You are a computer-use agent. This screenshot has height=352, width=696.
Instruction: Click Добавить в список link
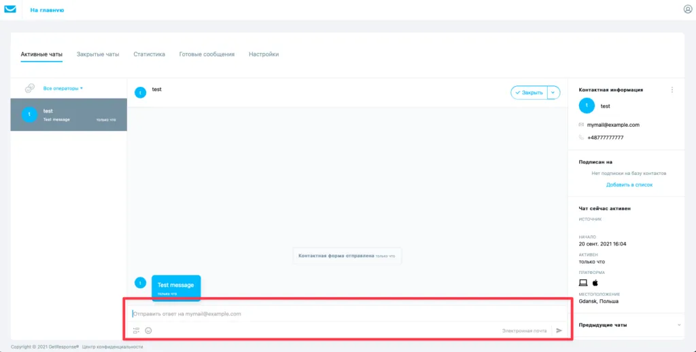pos(629,184)
